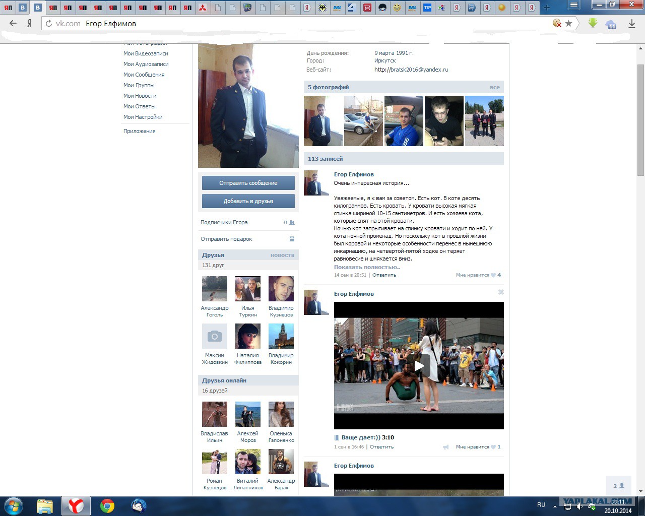Open the новости link in Друзья header
Viewport: 645px width, 516px height.
[282, 255]
